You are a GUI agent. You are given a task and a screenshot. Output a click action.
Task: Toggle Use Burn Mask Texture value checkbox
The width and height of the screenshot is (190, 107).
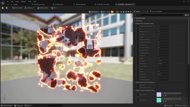(157, 88)
